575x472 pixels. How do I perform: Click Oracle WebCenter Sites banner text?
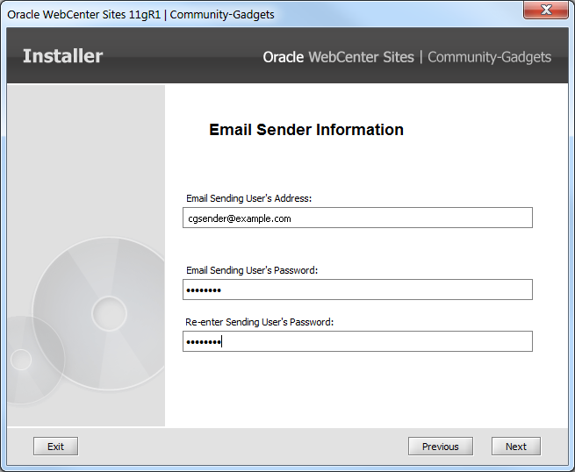pyautogui.click(x=339, y=57)
